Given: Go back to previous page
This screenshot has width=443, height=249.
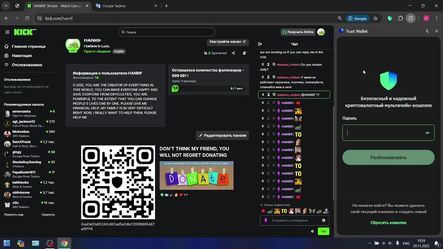Looking at the screenshot, I should [x=6, y=18].
